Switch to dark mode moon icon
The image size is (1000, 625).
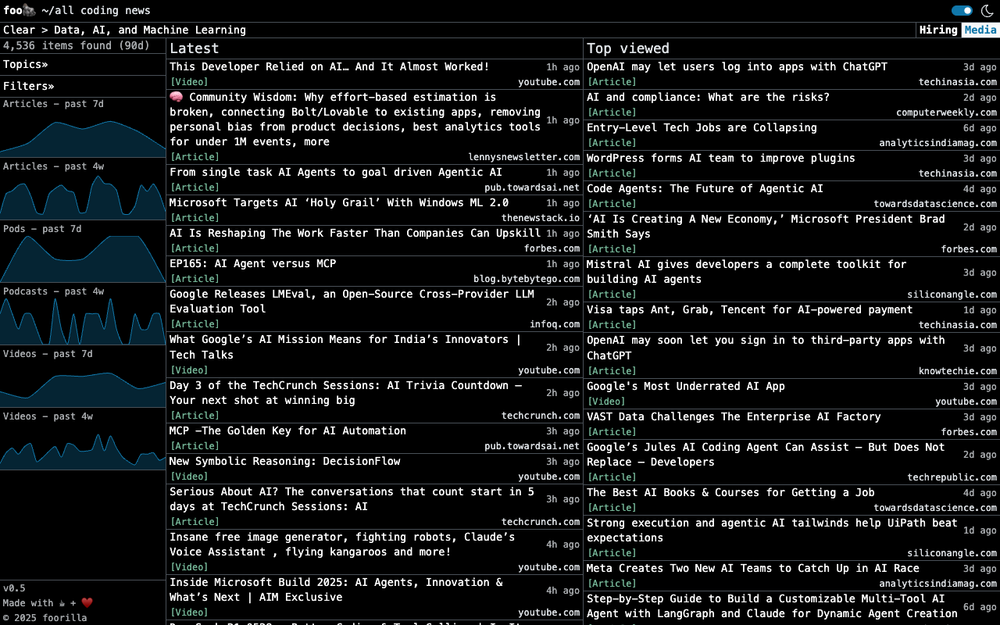(x=987, y=10)
